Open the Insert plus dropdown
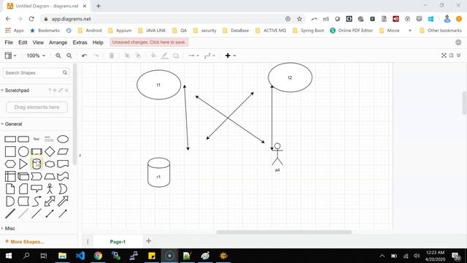The width and height of the screenshot is (467, 263). pyautogui.click(x=231, y=56)
